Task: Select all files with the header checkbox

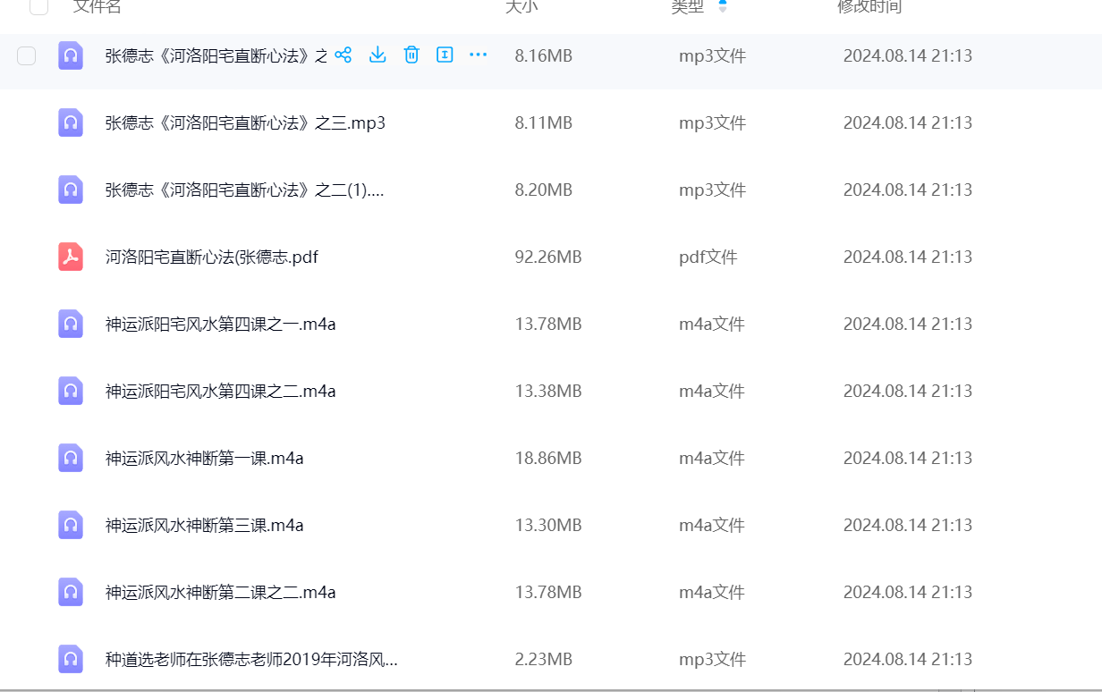Action: click(38, 7)
